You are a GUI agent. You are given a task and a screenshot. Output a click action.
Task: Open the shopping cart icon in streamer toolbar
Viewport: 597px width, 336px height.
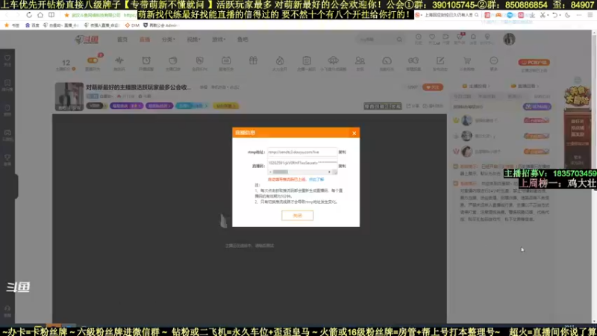[467, 60]
